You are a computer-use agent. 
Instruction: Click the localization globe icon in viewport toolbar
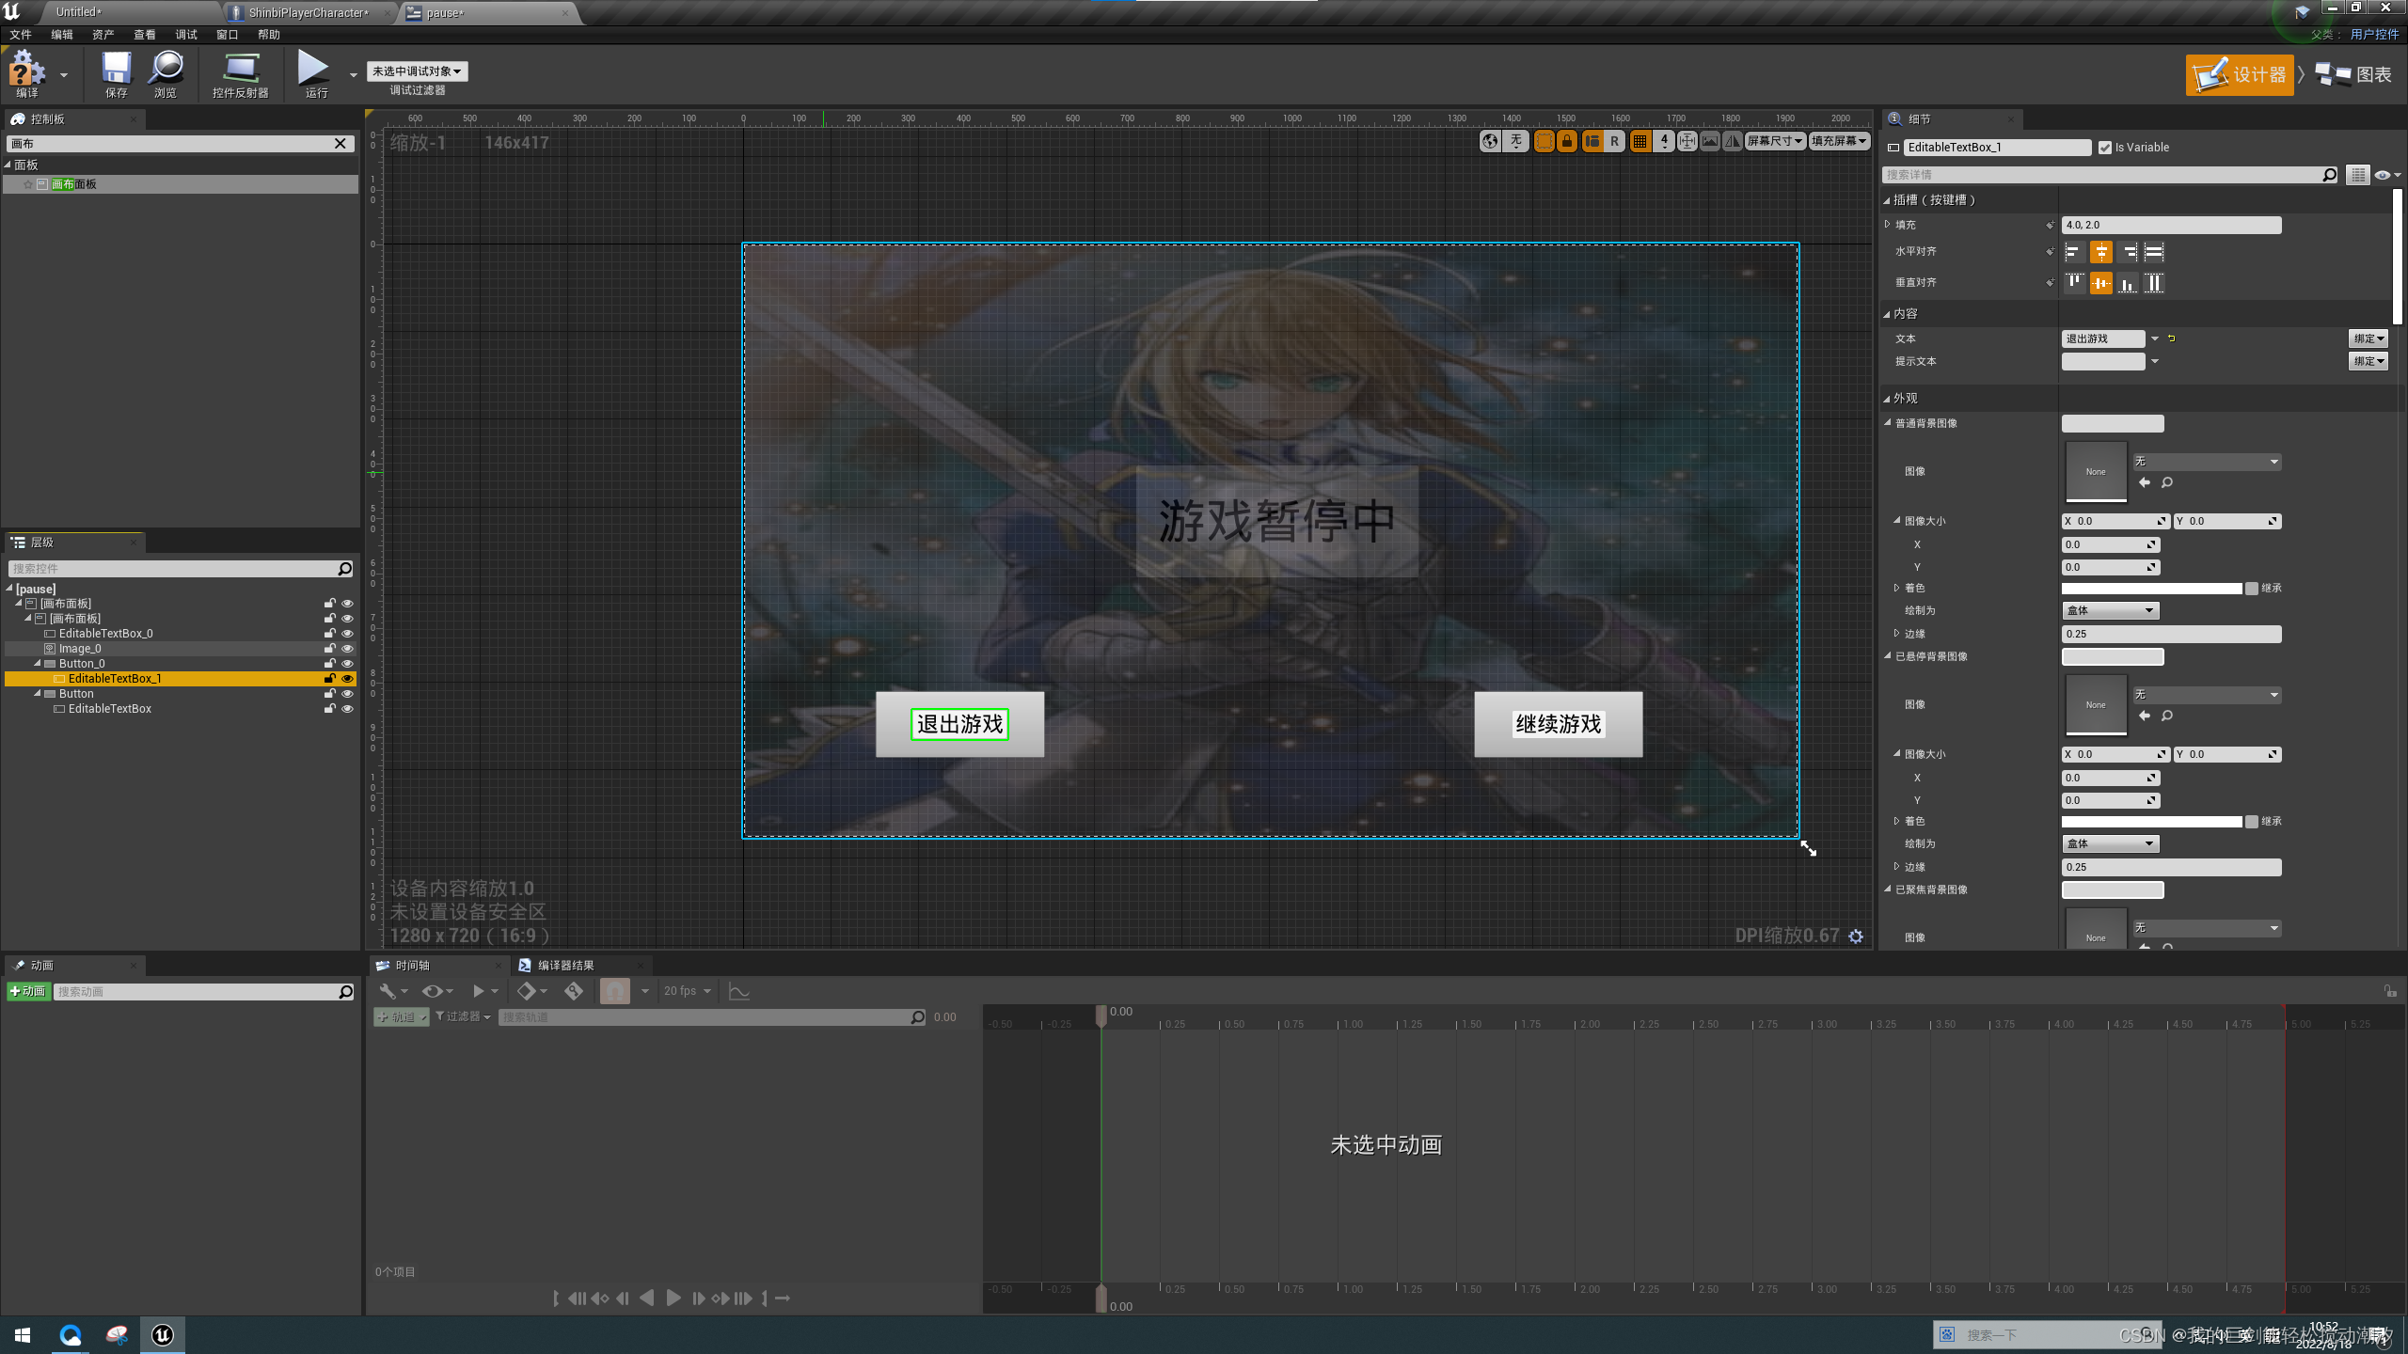[1489, 141]
